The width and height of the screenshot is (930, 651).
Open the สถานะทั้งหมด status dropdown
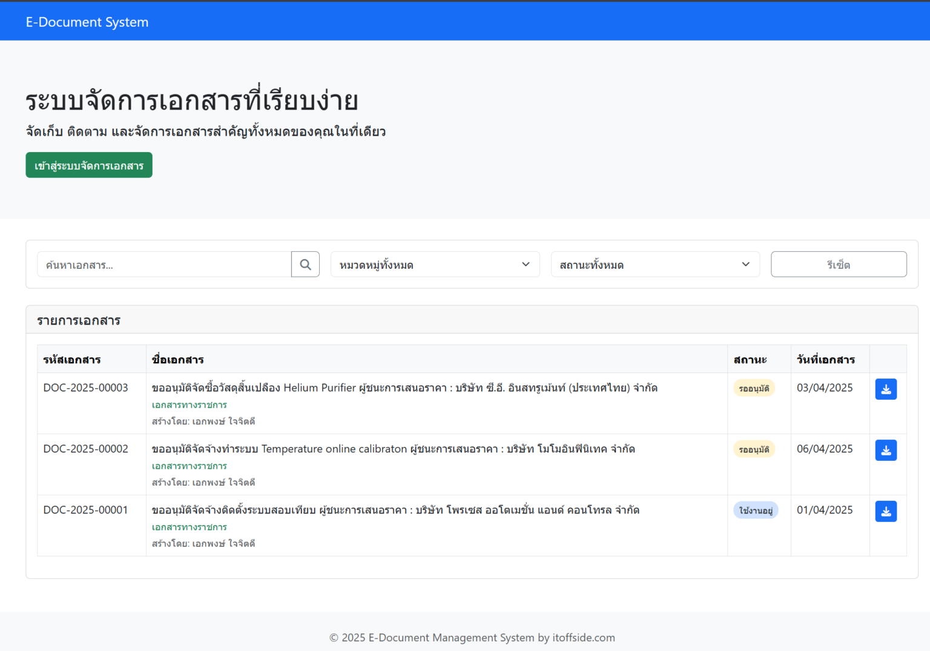(655, 264)
